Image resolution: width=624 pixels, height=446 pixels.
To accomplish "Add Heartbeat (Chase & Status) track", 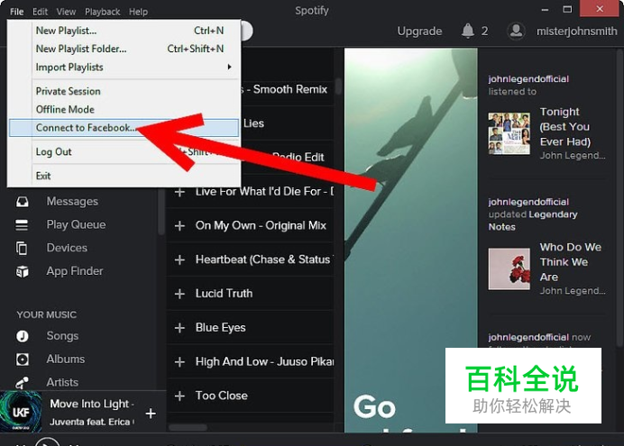I will (179, 260).
